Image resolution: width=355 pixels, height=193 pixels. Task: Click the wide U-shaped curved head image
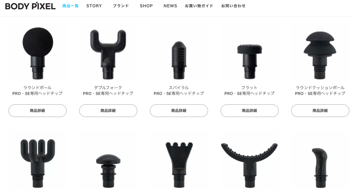250,161
